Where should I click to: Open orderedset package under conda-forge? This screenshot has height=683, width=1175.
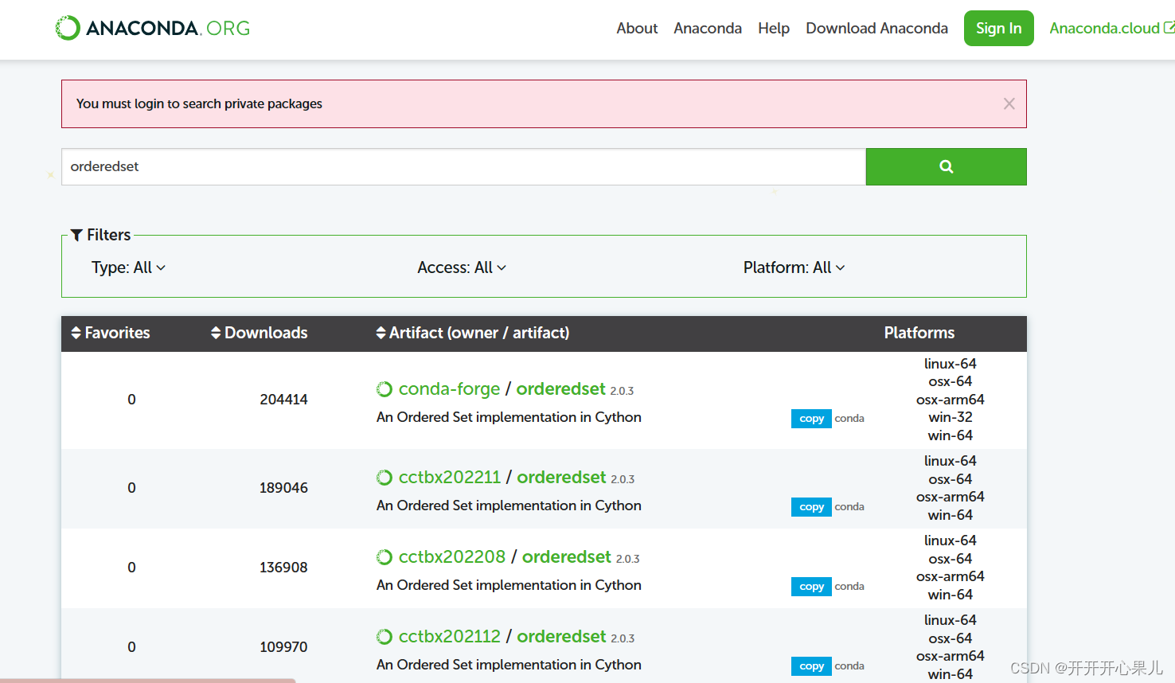tap(561, 389)
